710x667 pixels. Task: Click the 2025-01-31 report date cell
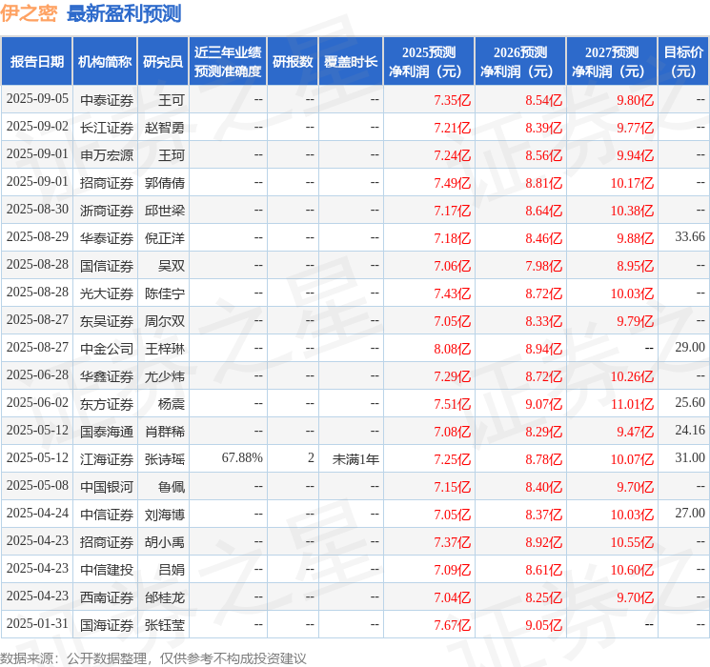pyautogui.click(x=37, y=623)
